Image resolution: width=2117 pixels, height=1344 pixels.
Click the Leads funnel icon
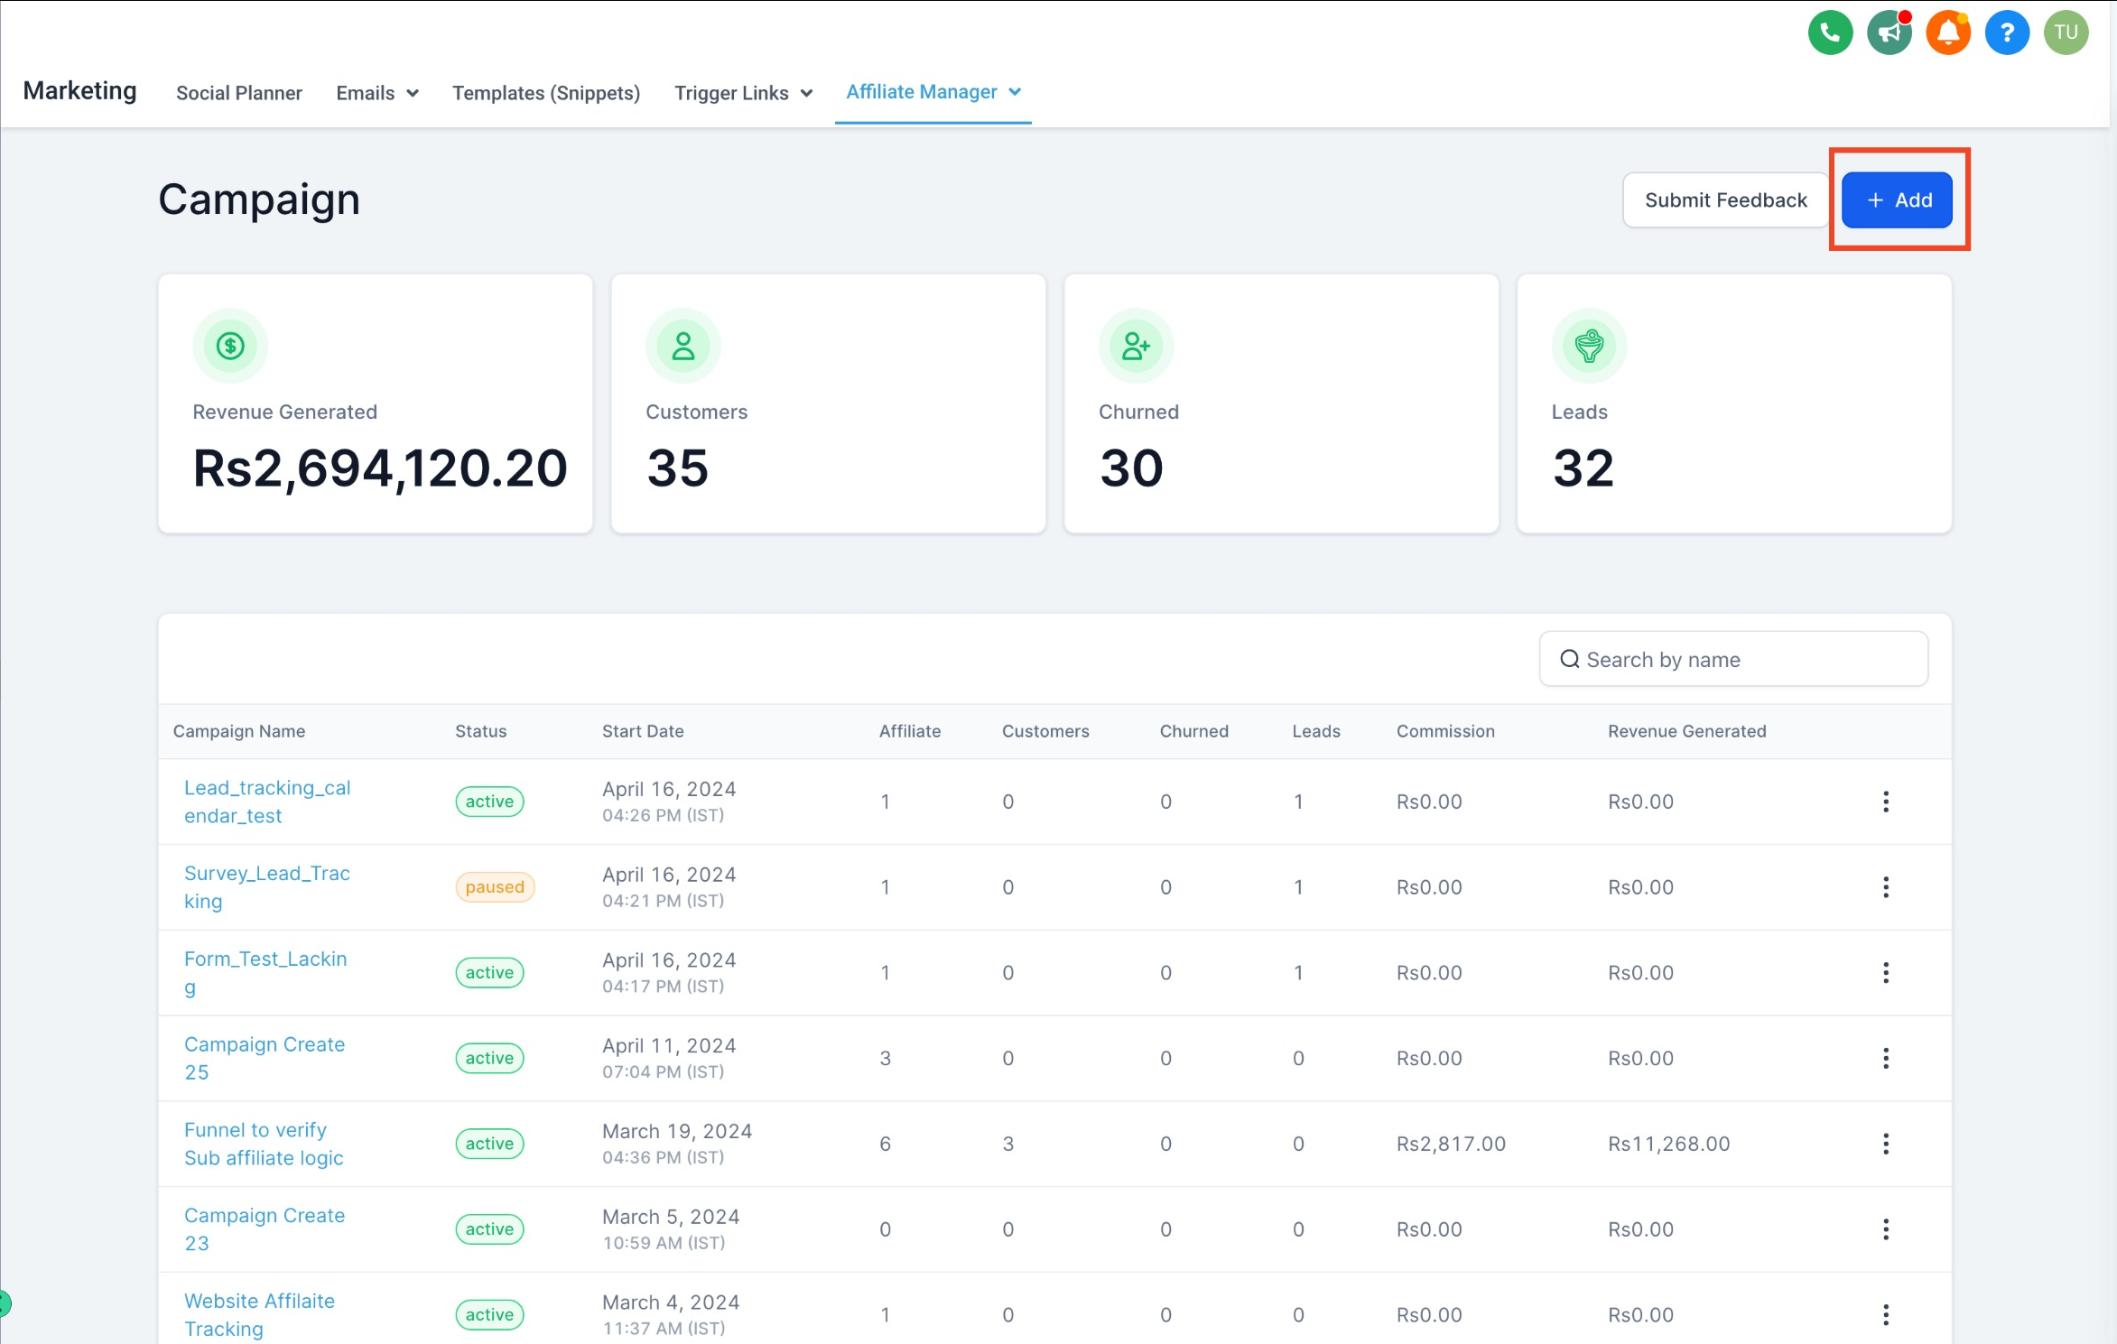point(1589,346)
